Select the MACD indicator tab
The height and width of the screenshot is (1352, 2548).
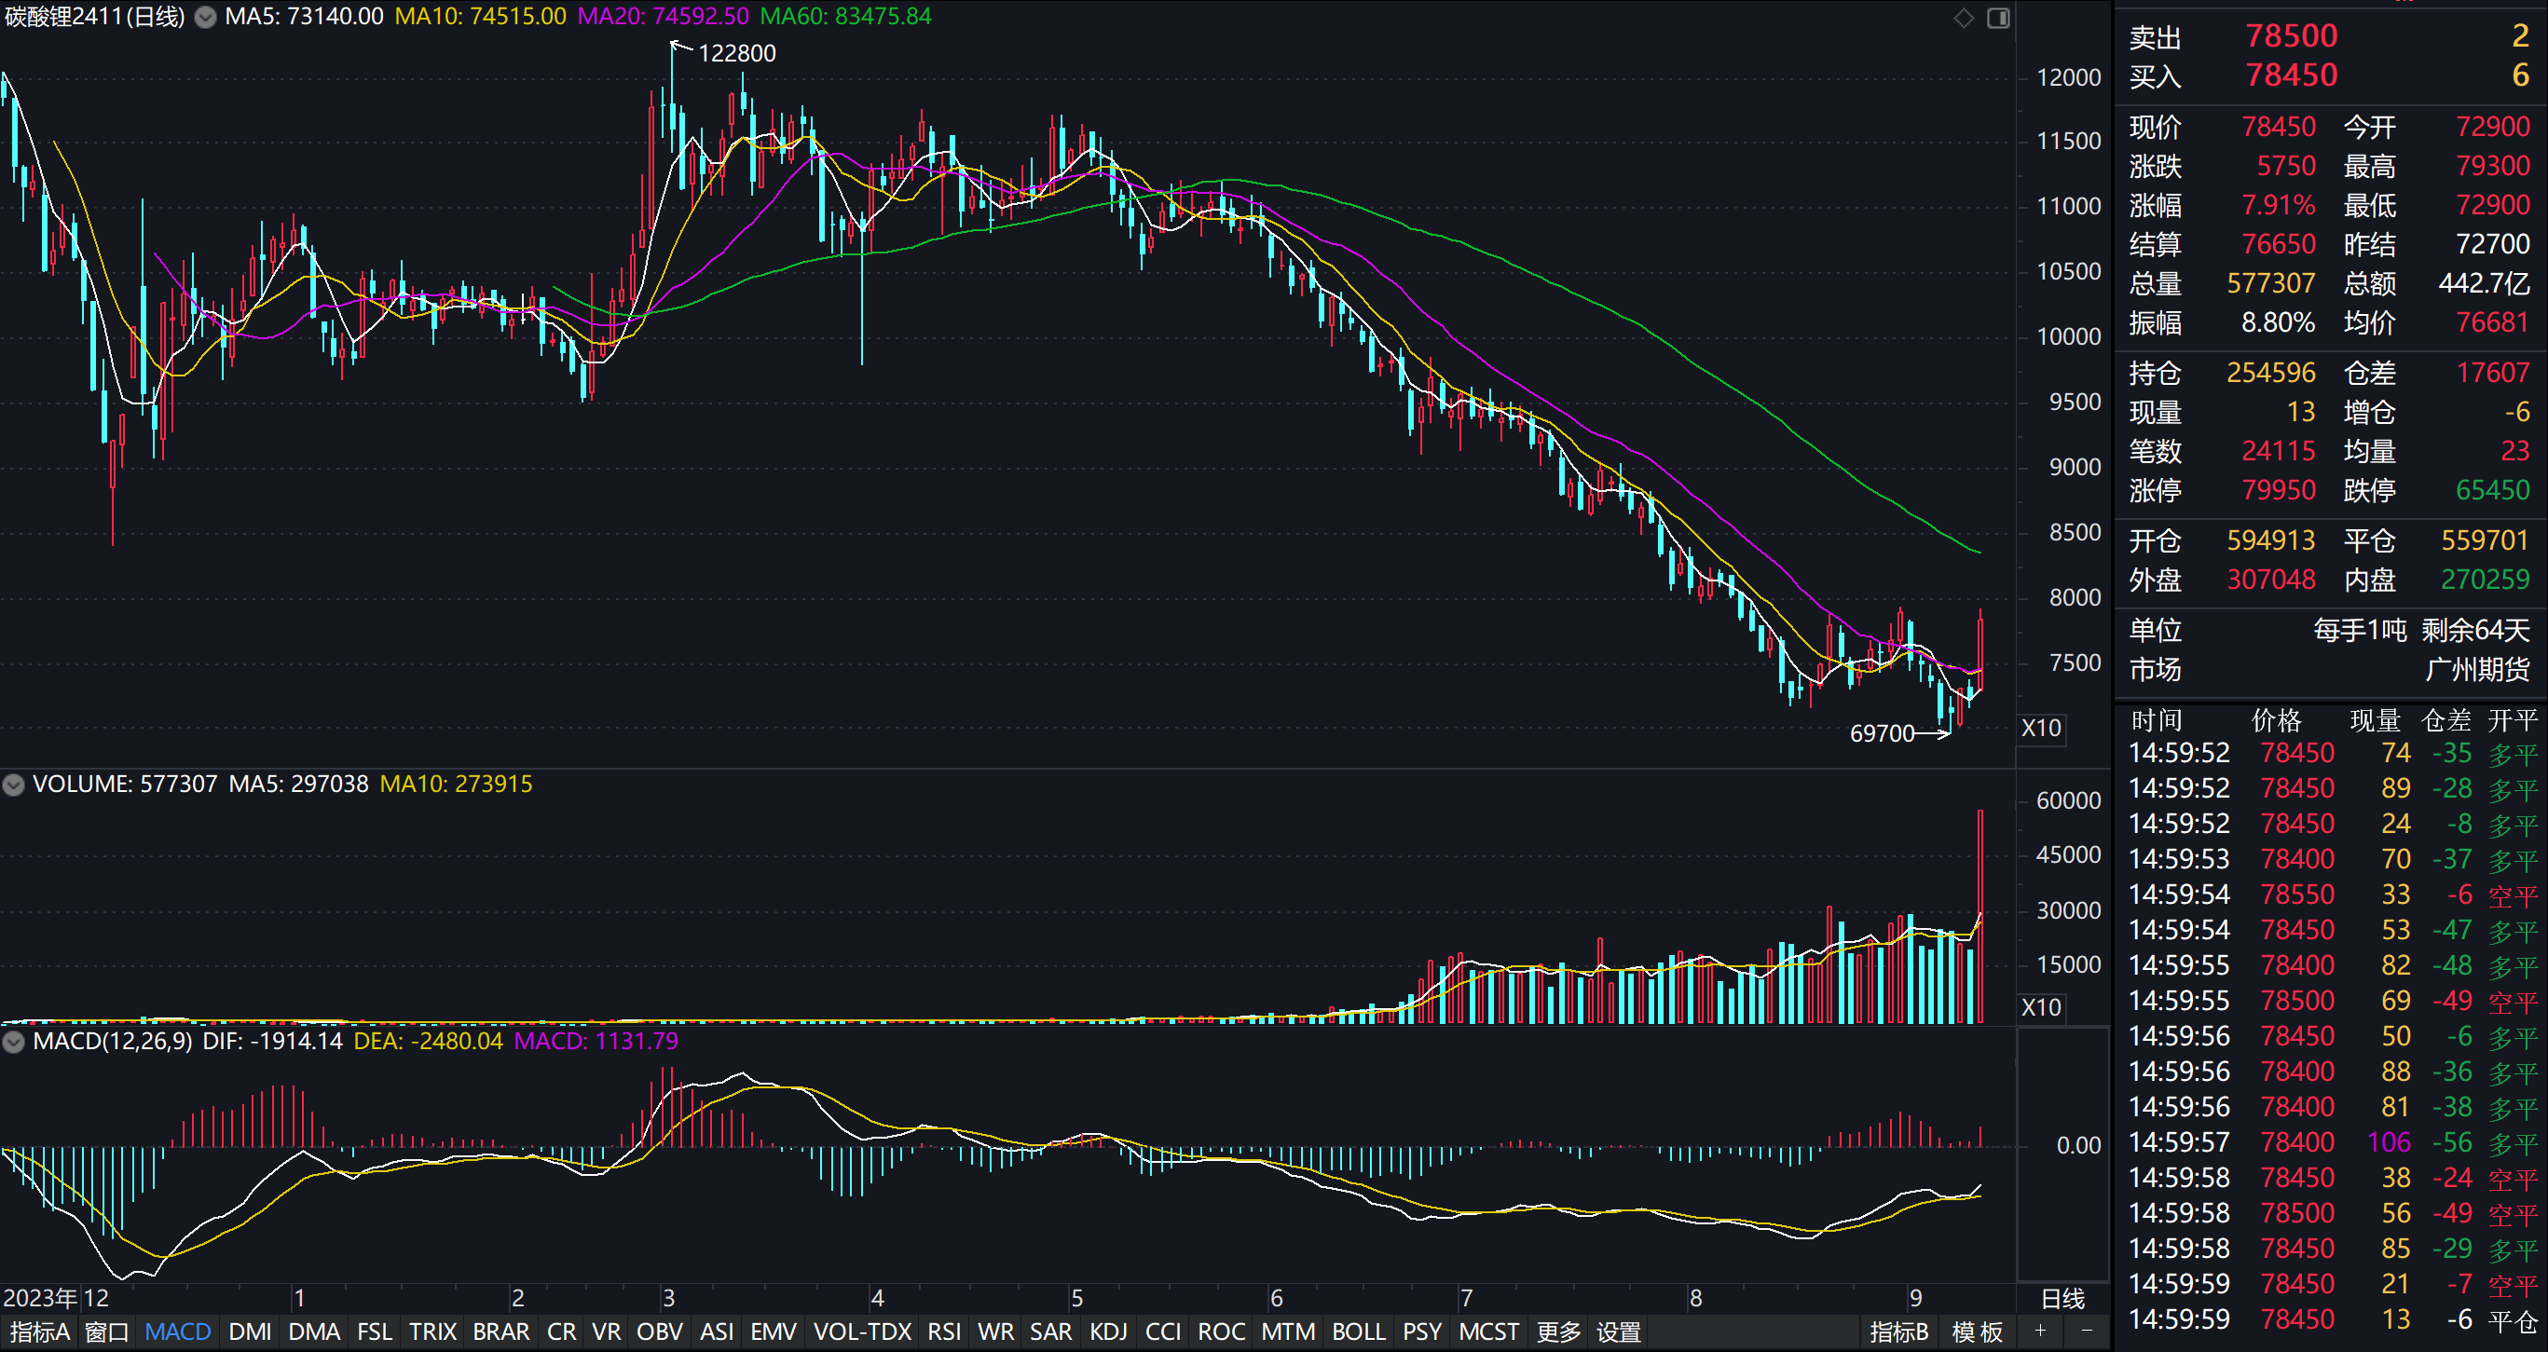pos(178,1332)
